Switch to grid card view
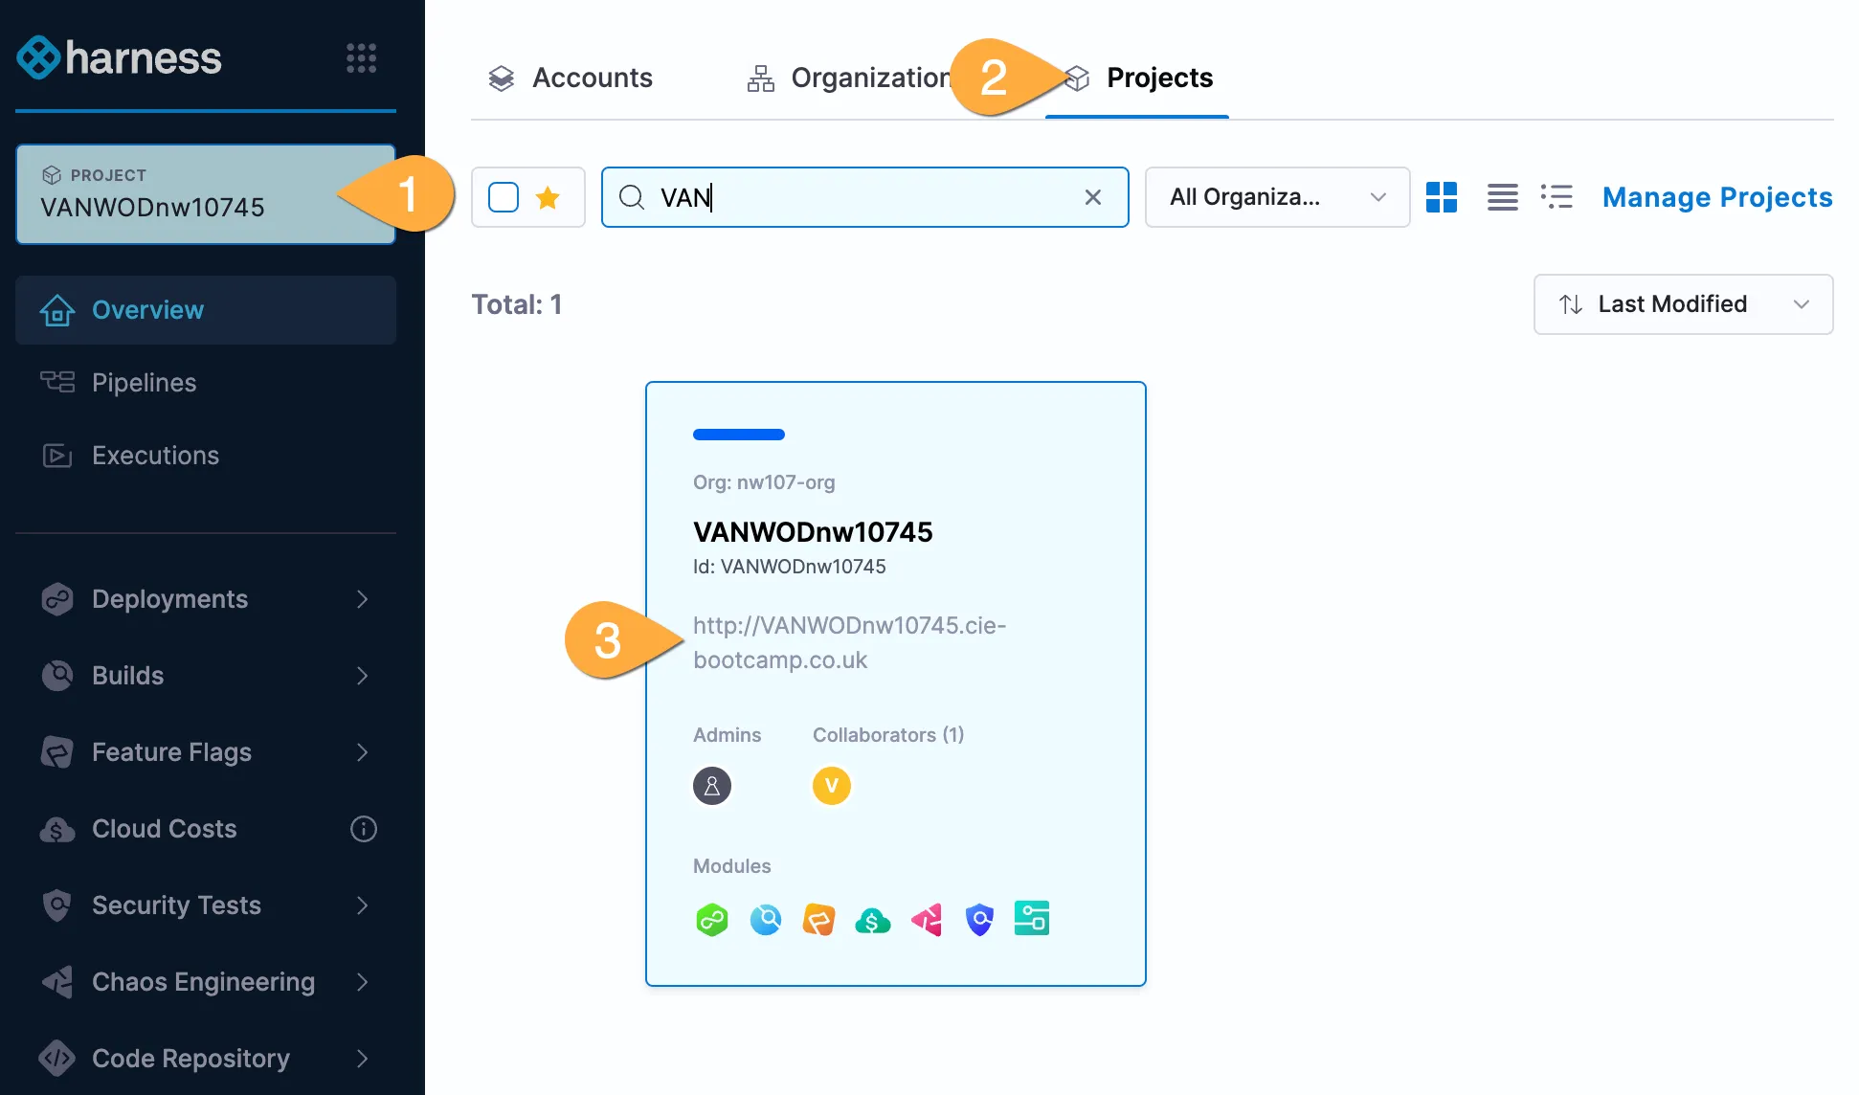Image resolution: width=1859 pixels, height=1095 pixels. [1441, 197]
